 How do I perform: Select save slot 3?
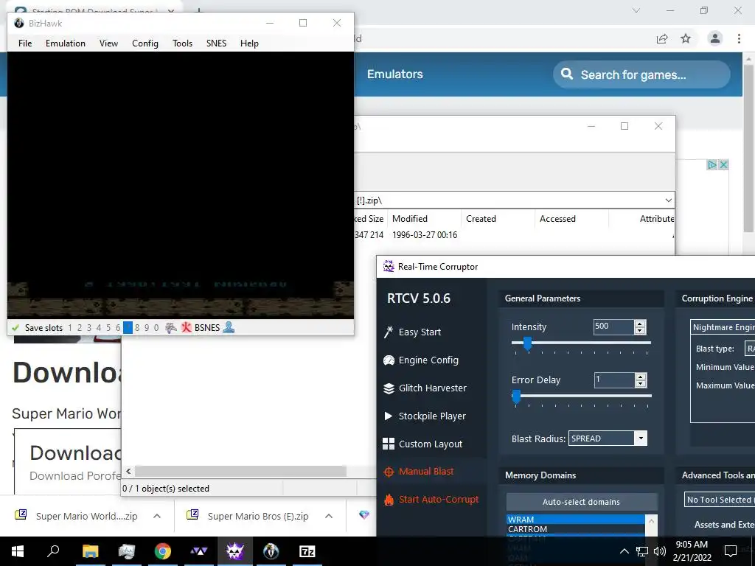tap(89, 328)
